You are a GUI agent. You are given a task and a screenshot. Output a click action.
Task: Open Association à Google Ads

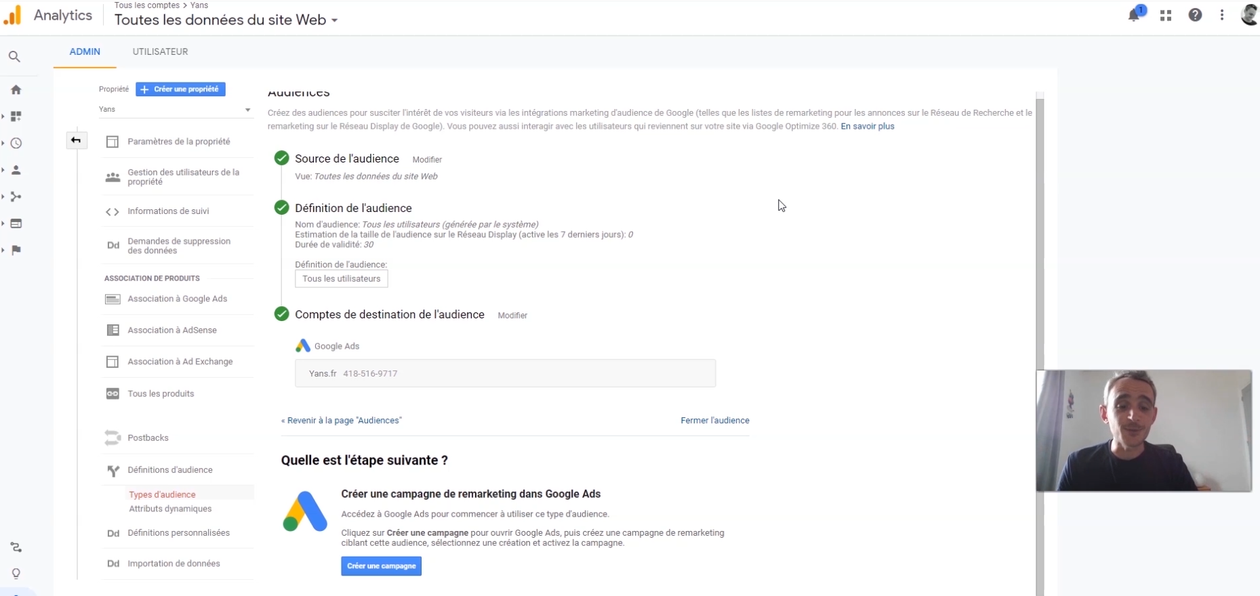click(x=178, y=299)
